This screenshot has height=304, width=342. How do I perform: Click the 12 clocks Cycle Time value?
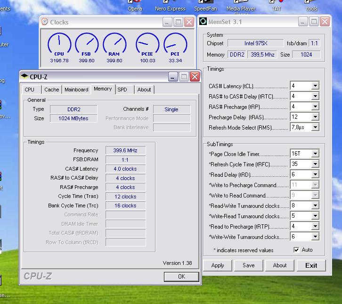click(125, 197)
